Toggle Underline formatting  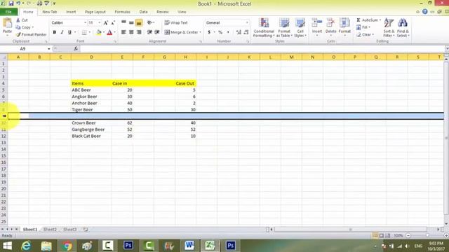[69, 32]
